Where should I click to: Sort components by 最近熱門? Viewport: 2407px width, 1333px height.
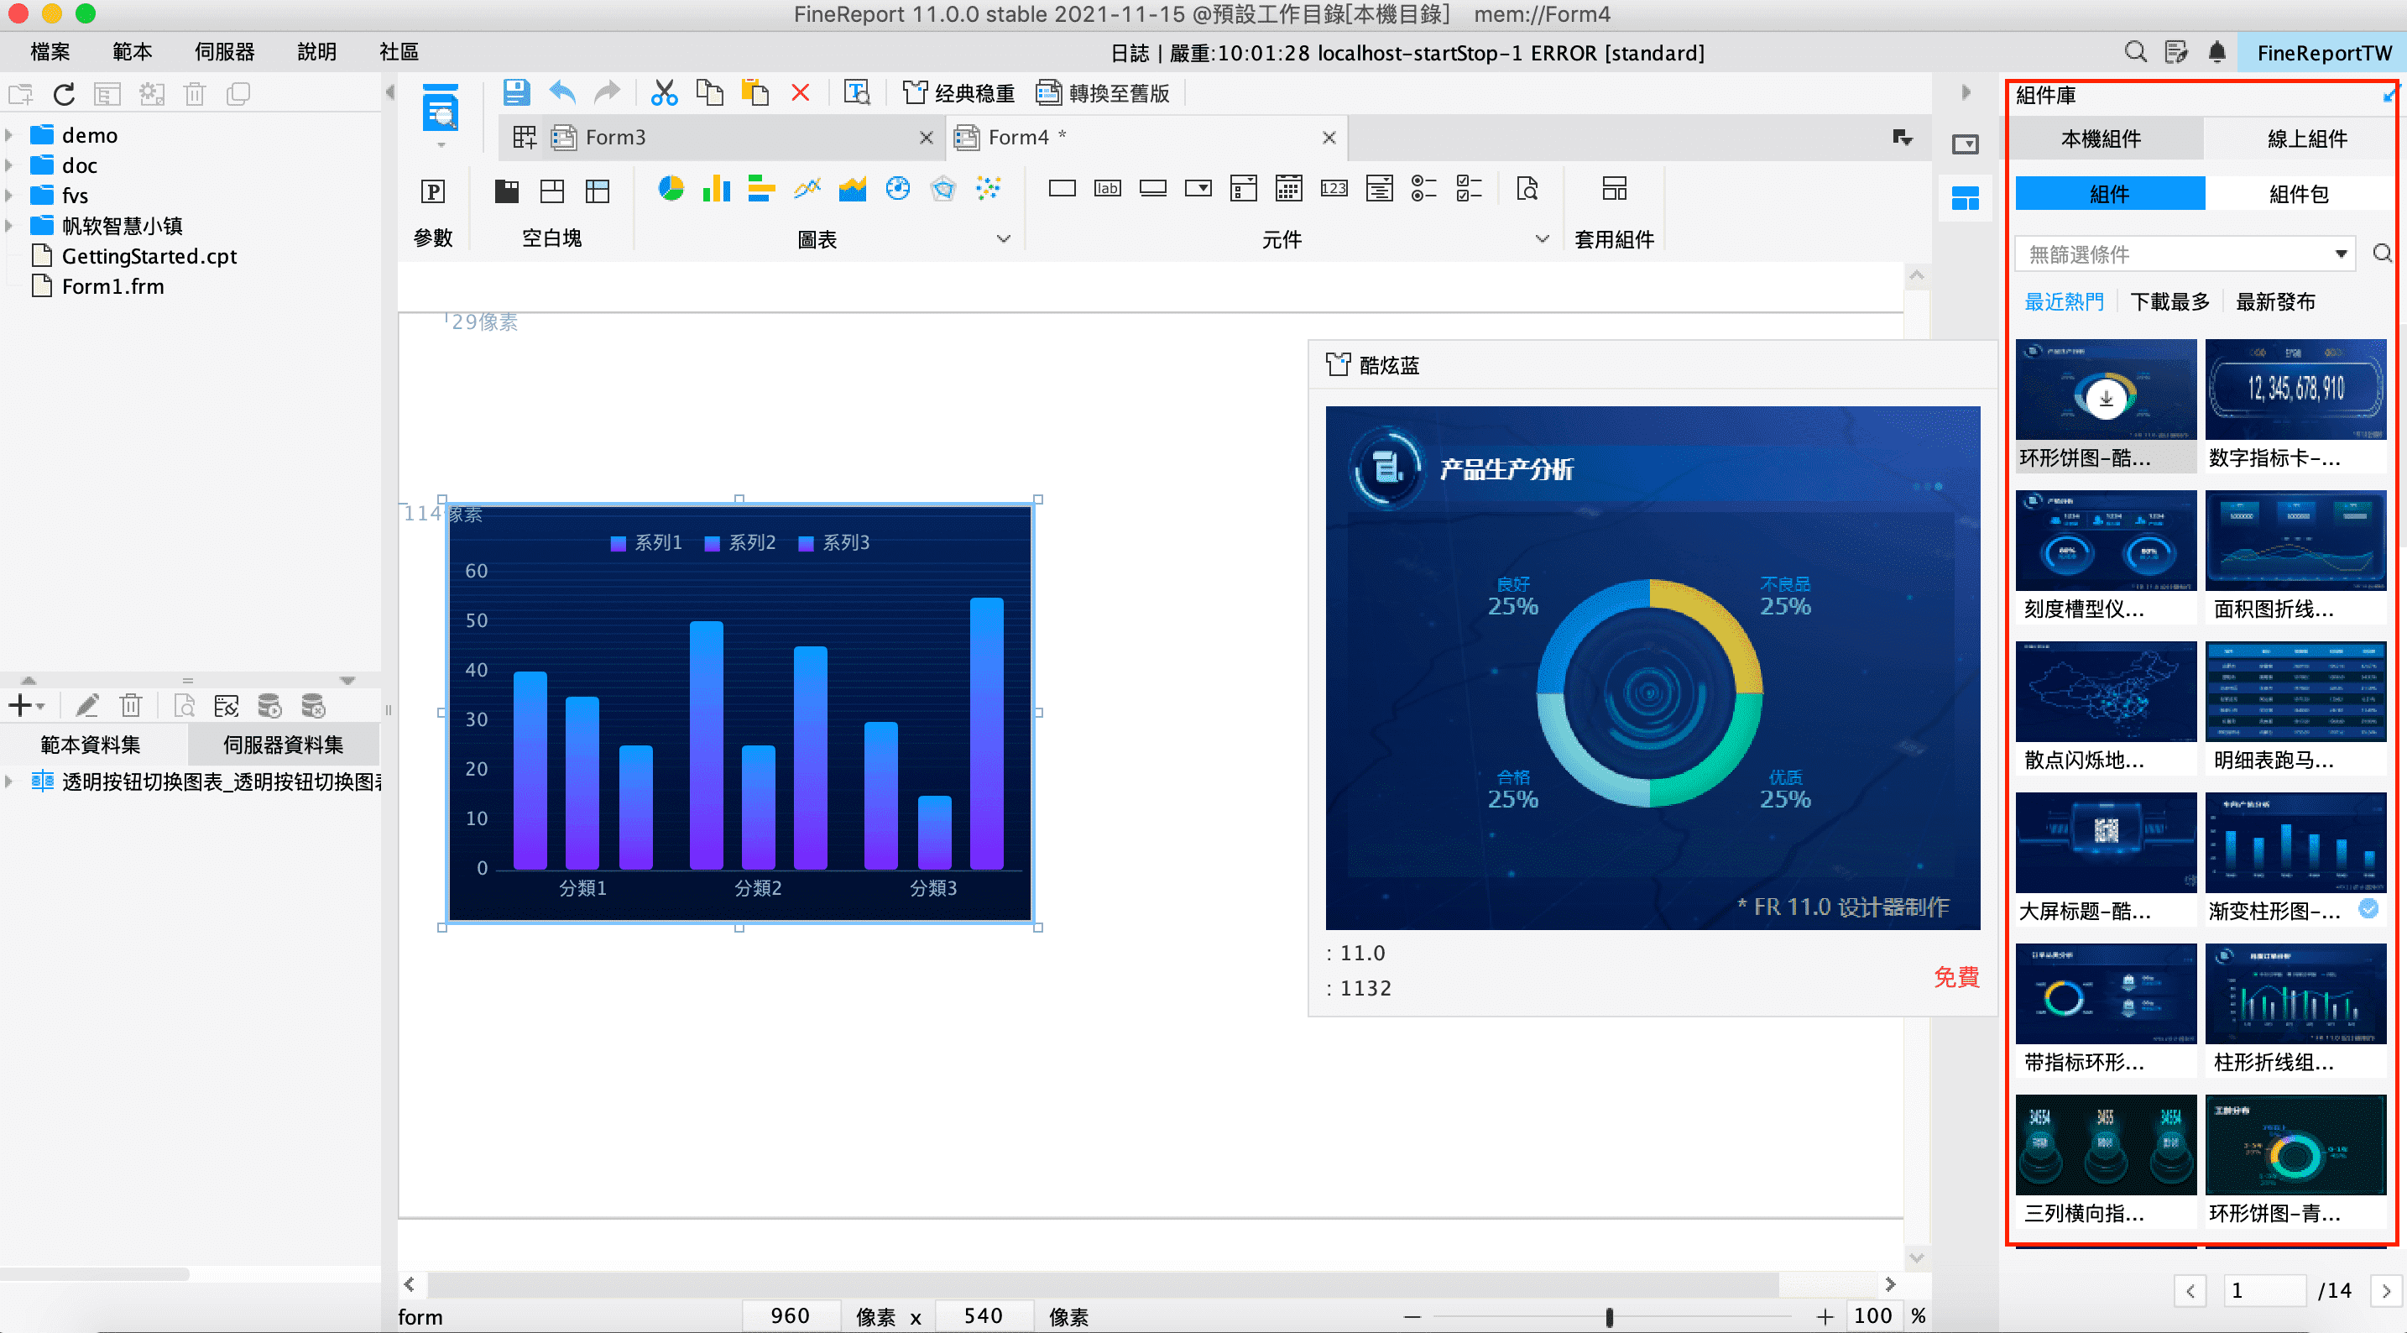[x=2064, y=302]
